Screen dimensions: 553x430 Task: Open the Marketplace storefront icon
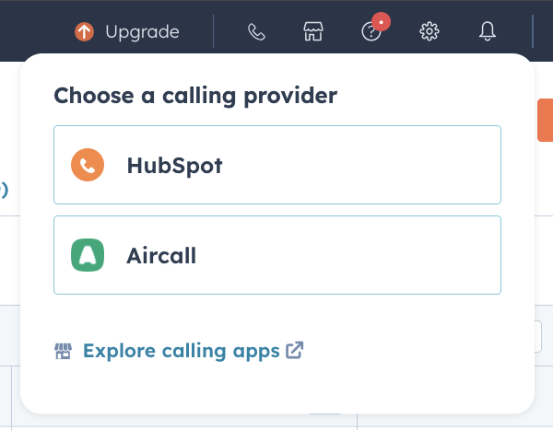[x=313, y=31]
